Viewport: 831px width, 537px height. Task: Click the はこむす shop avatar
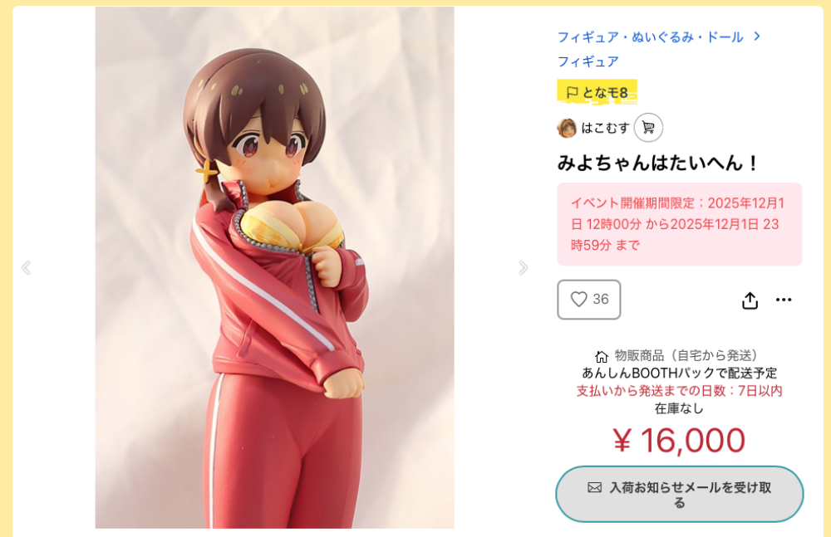pos(567,128)
